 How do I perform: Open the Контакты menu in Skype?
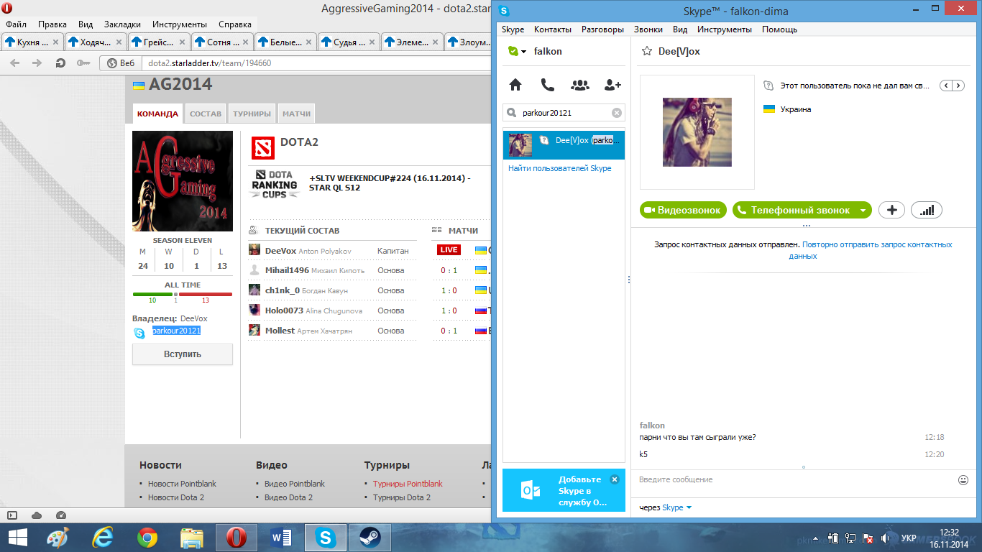(553, 29)
